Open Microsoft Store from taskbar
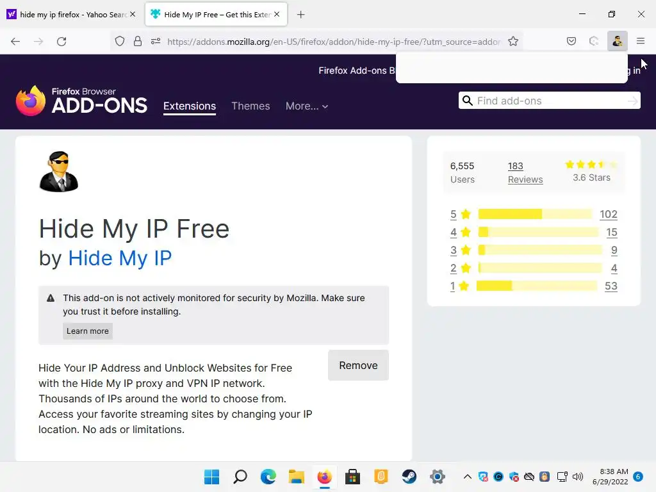Viewport: 656px width, 492px height. (x=352, y=477)
